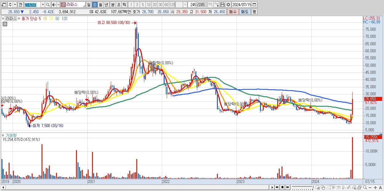Select 년 yearly chart period
384x191 pixels.
(x=106, y=5)
